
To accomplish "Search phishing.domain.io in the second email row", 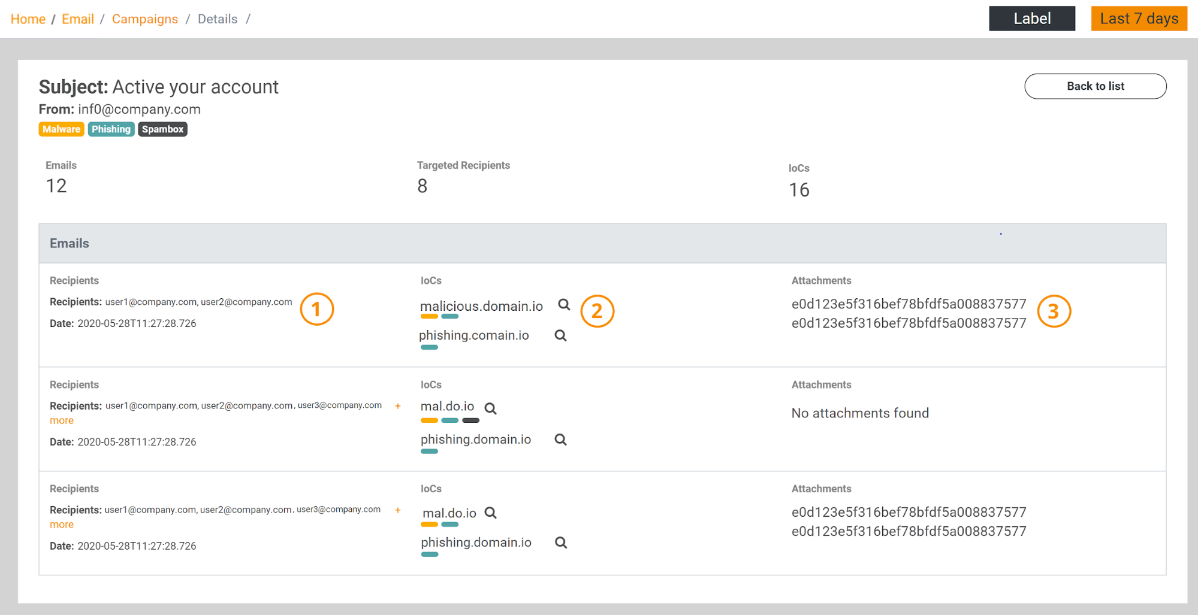I will tap(560, 440).
